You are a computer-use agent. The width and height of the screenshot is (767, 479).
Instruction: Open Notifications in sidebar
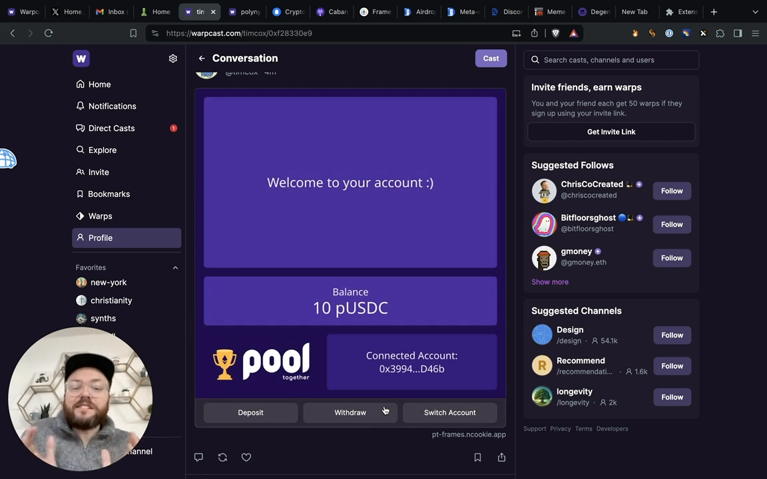(x=127, y=106)
